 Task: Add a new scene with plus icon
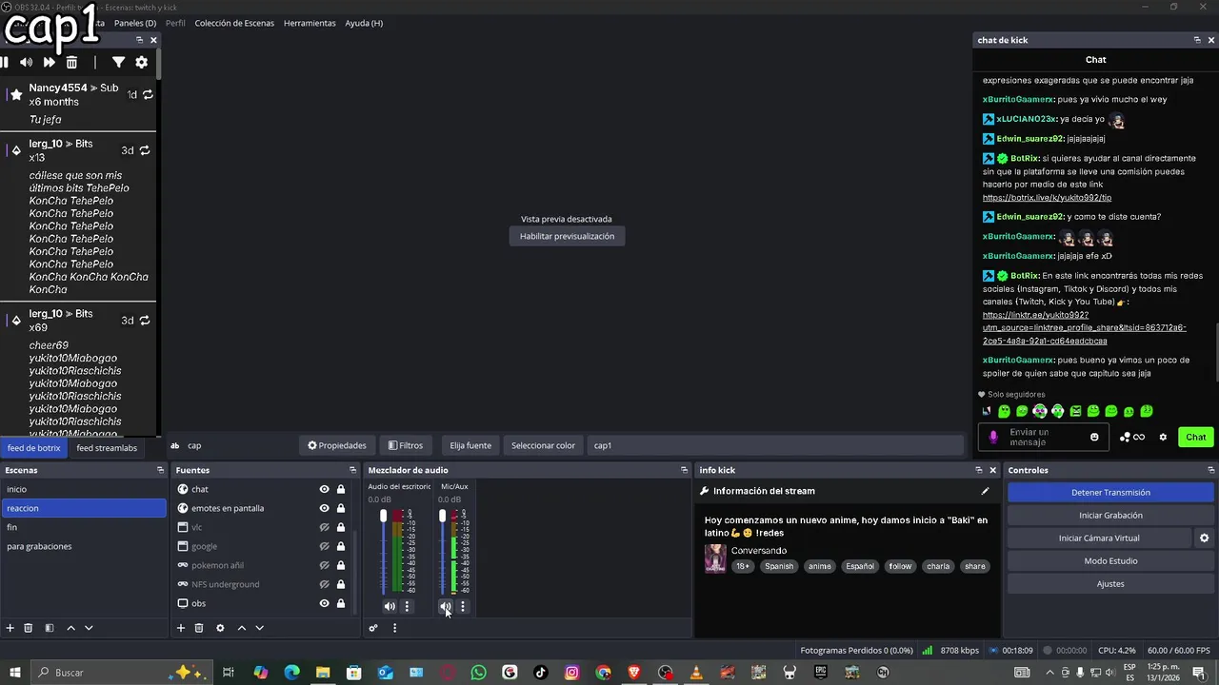click(10, 628)
